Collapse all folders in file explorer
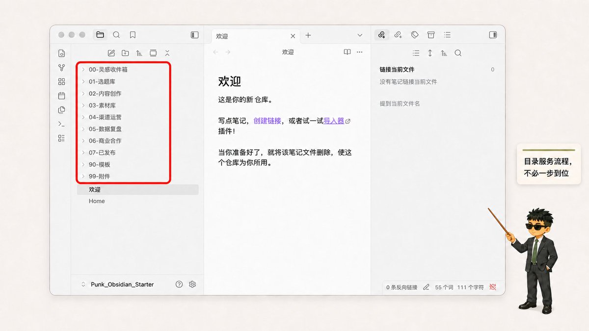The width and height of the screenshot is (589, 331). pyautogui.click(x=167, y=53)
